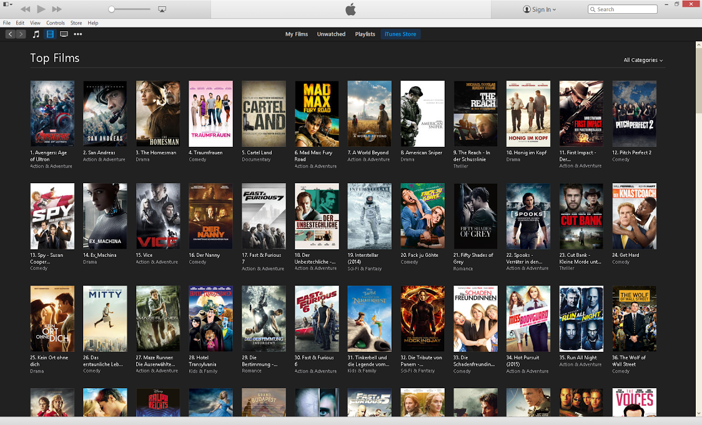Open the Help menu
This screenshot has height=425, width=702.
(92, 23)
